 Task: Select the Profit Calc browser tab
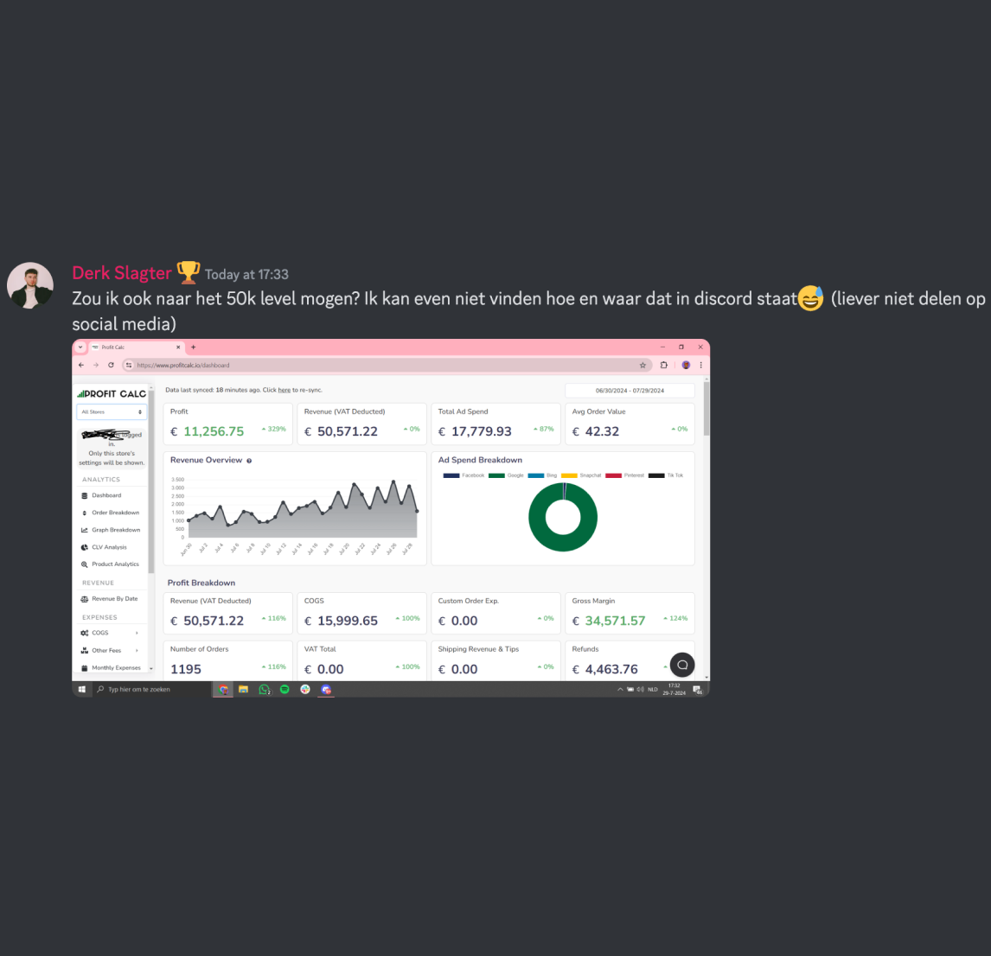136,347
